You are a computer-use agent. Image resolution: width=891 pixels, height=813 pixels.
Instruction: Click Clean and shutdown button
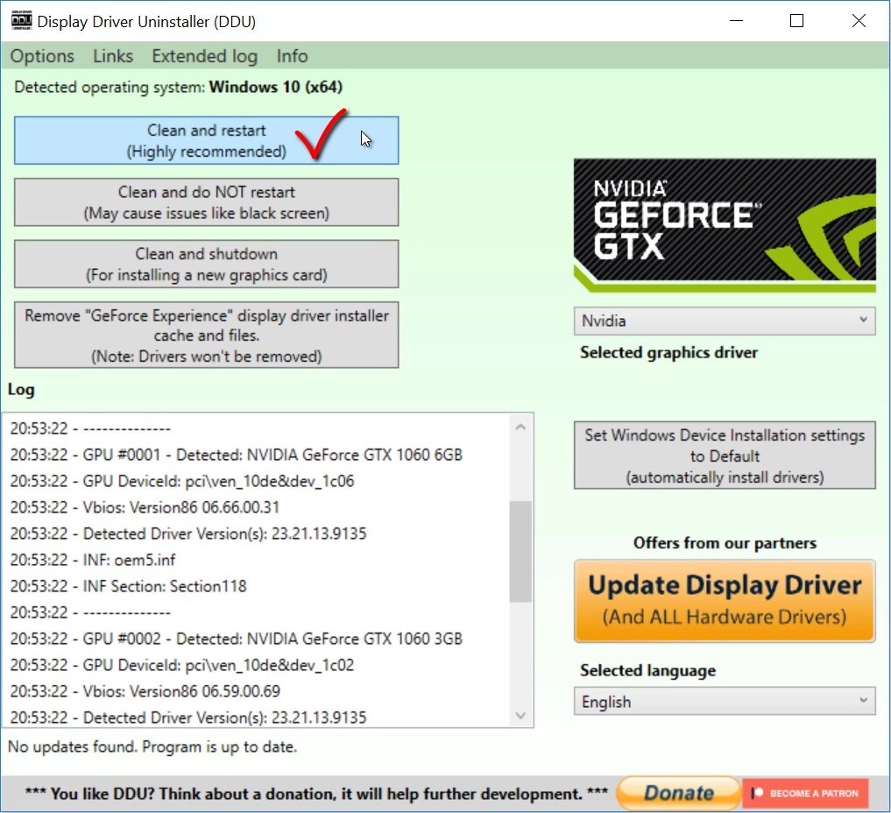[206, 265]
